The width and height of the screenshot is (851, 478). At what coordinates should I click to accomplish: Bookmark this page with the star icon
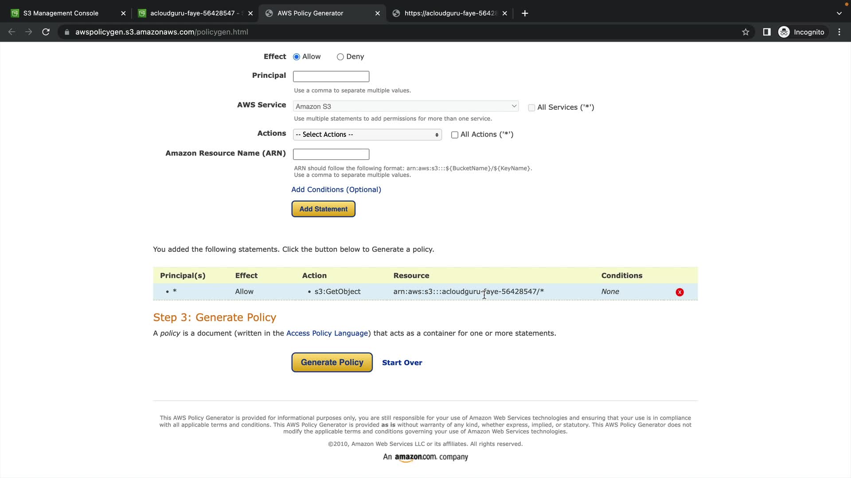(x=746, y=32)
